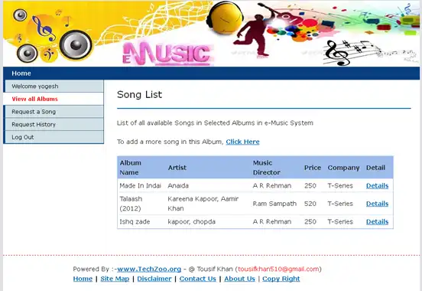Open Details for Ishq zade album
This screenshot has height=291, width=422.
coord(377,221)
